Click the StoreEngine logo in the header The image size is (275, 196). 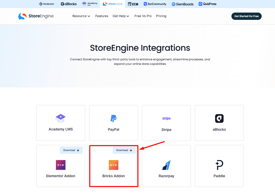36,16
